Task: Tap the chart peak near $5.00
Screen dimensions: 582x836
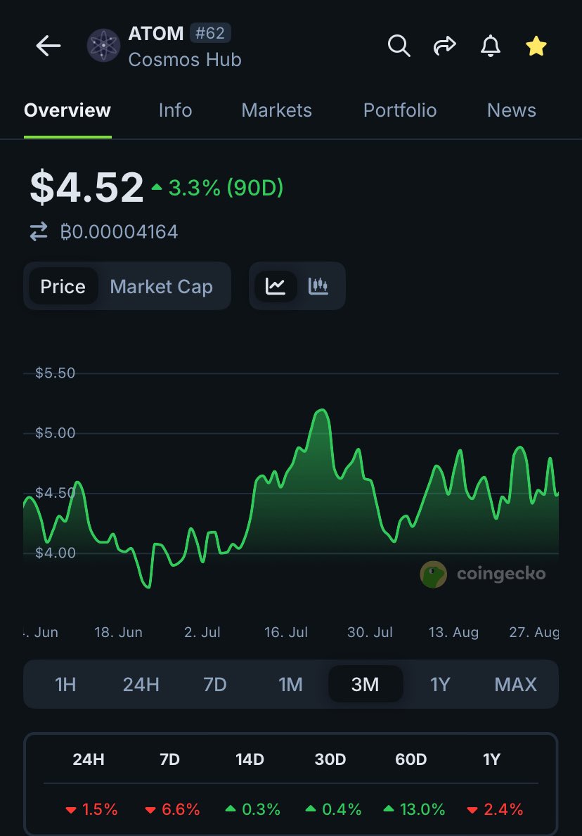Action: [x=321, y=410]
